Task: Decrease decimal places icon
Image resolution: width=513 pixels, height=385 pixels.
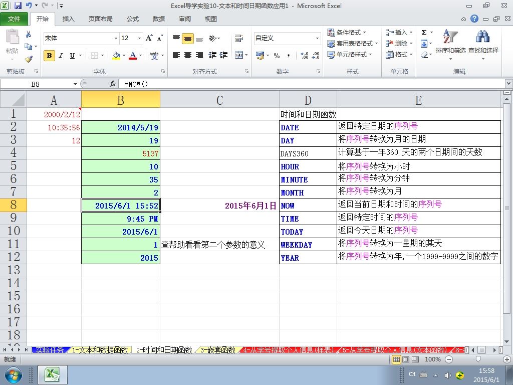Action: tap(316, 56)
